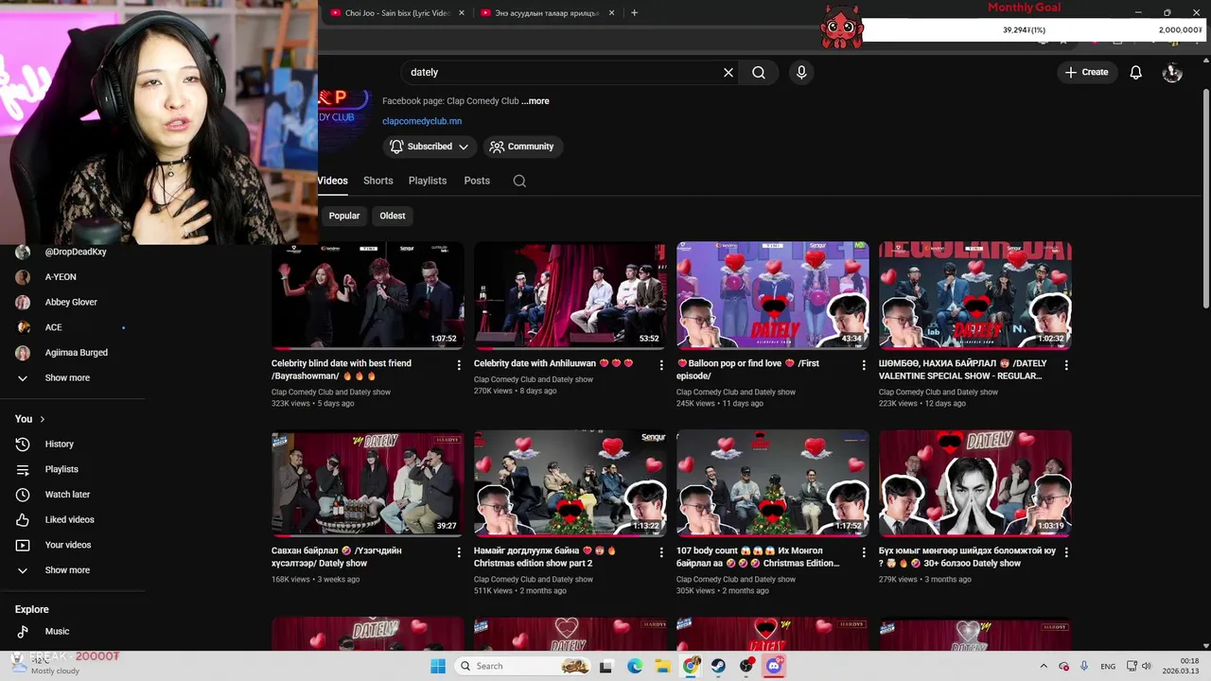Show hidden system tray icons
The width and height of the screenshot is (1211, 681).
[1044, 666]
